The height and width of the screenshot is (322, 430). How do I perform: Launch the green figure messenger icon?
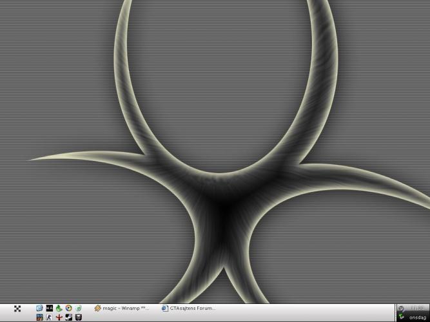(x=59, y=308)
